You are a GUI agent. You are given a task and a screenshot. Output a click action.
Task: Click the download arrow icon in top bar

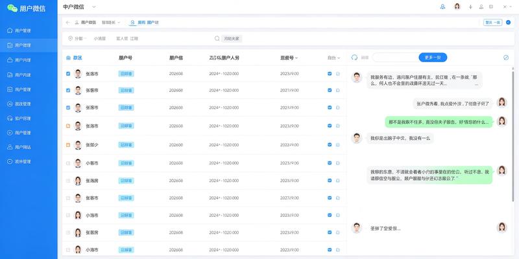[470, 6]
